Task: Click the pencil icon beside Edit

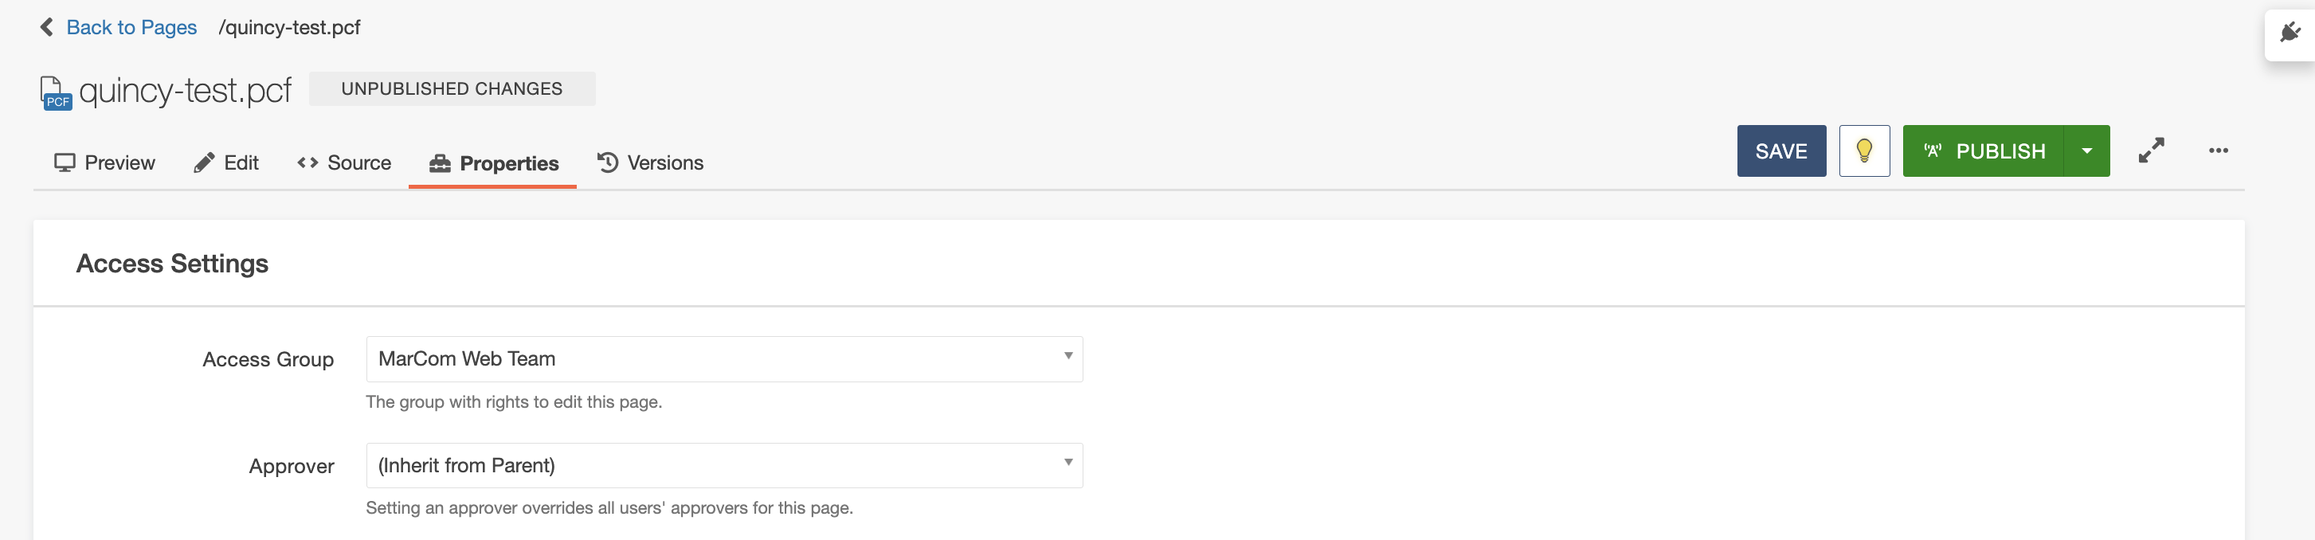Action: [x=204, y=162]
